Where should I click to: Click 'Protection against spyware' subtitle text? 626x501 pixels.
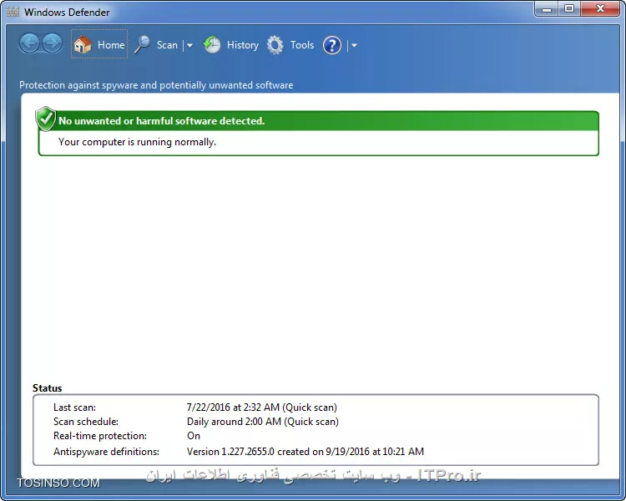[156, 85]
